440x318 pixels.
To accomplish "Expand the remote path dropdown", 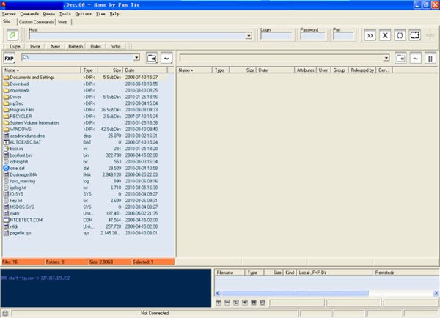I will pos(386,57).
